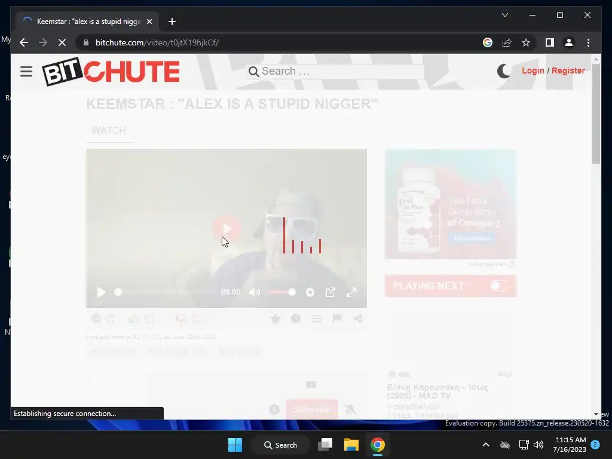The image size is (612, 459).
Task: Play the video with the control-bar play icon
Action: click(x=101, y=292)
